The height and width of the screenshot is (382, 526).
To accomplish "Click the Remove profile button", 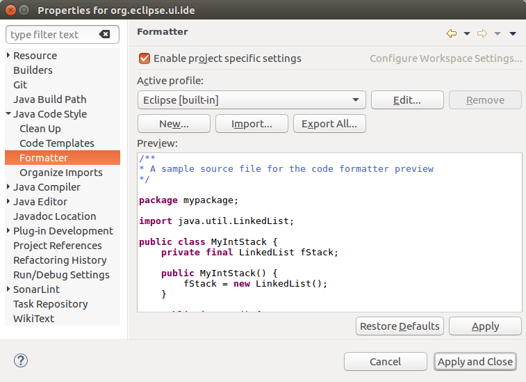I will [485, 100].
